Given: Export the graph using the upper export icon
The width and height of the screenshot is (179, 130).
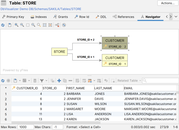Looking at the screenshot, I should coord(10,25).
